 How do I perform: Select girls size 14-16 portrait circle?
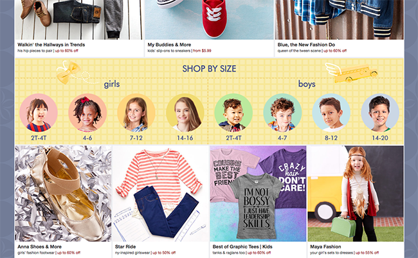pos(185,113)
